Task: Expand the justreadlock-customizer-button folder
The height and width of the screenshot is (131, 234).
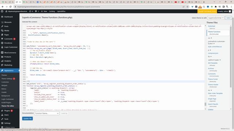Action: coord(214,44)
